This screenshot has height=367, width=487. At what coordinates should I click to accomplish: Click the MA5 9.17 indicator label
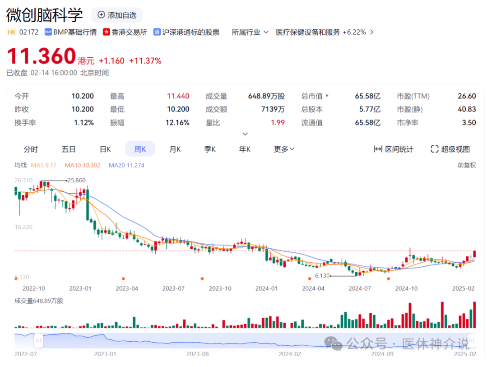(44, 165)
